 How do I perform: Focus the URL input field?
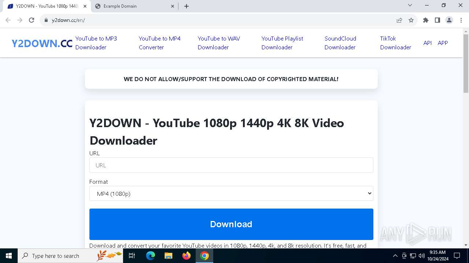(x=231, y=165)
